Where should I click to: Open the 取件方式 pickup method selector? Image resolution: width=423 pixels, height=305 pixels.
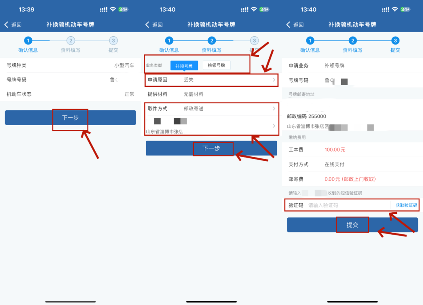211,109
